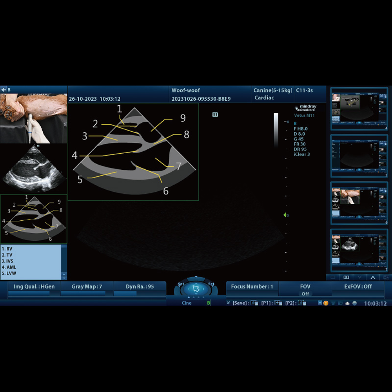Click the date 26-10-2023 in header

coord(83,99)
